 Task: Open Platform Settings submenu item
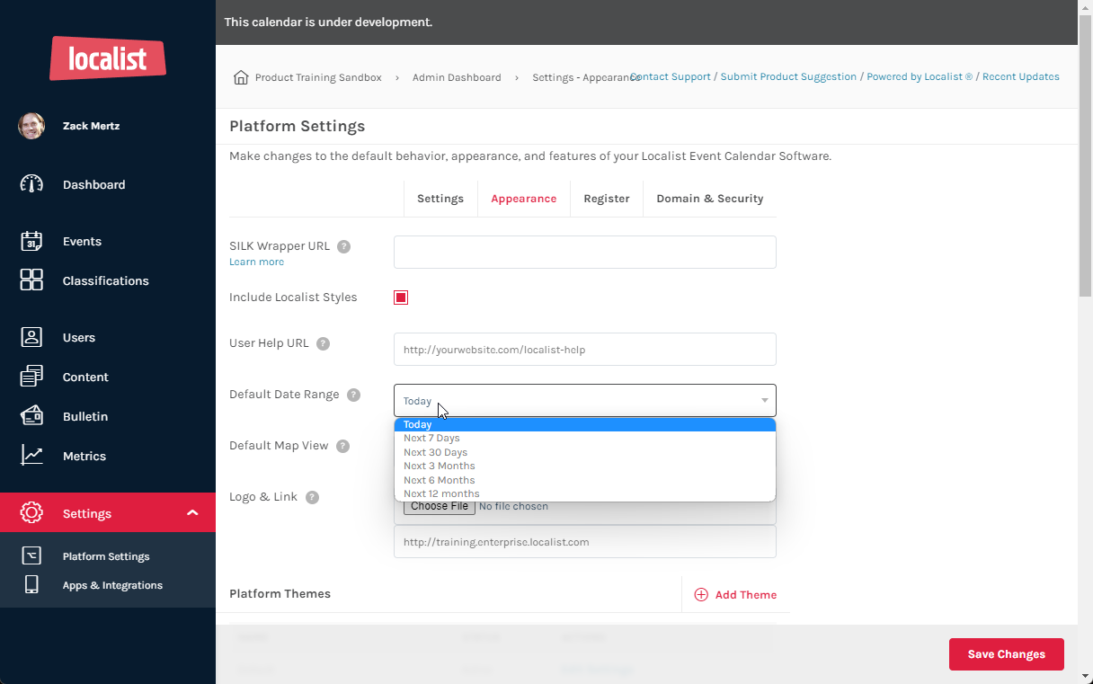pyautogui.click(x=106, y=556)
